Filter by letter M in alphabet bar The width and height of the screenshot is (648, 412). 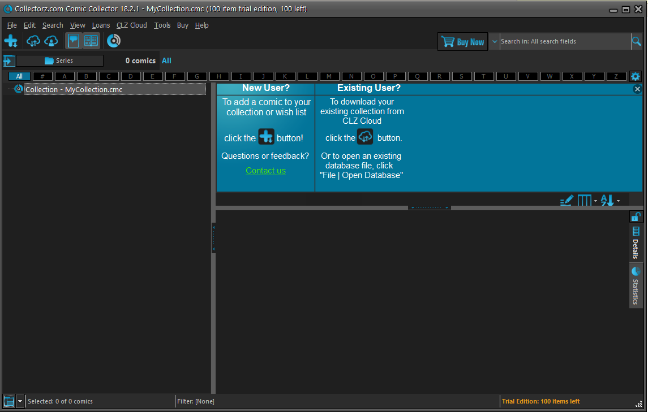(x=329, y=76)
